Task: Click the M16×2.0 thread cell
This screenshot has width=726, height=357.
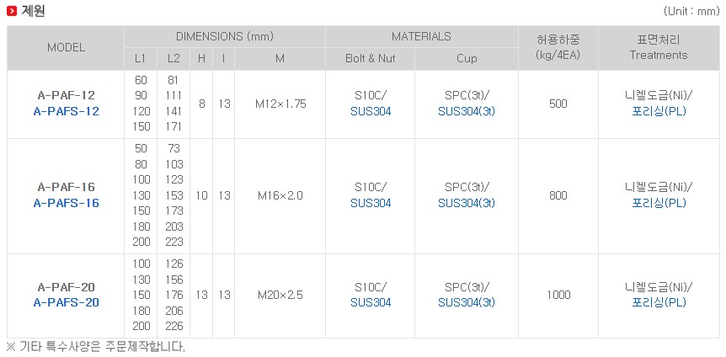Action: pyautogui.click(x=280, y=196)
